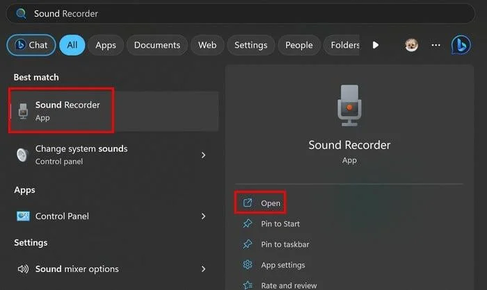Expand the Control Panel result chevron
Image resolution: width=487 pixels, height=290 pixels.
coord(203,216)
